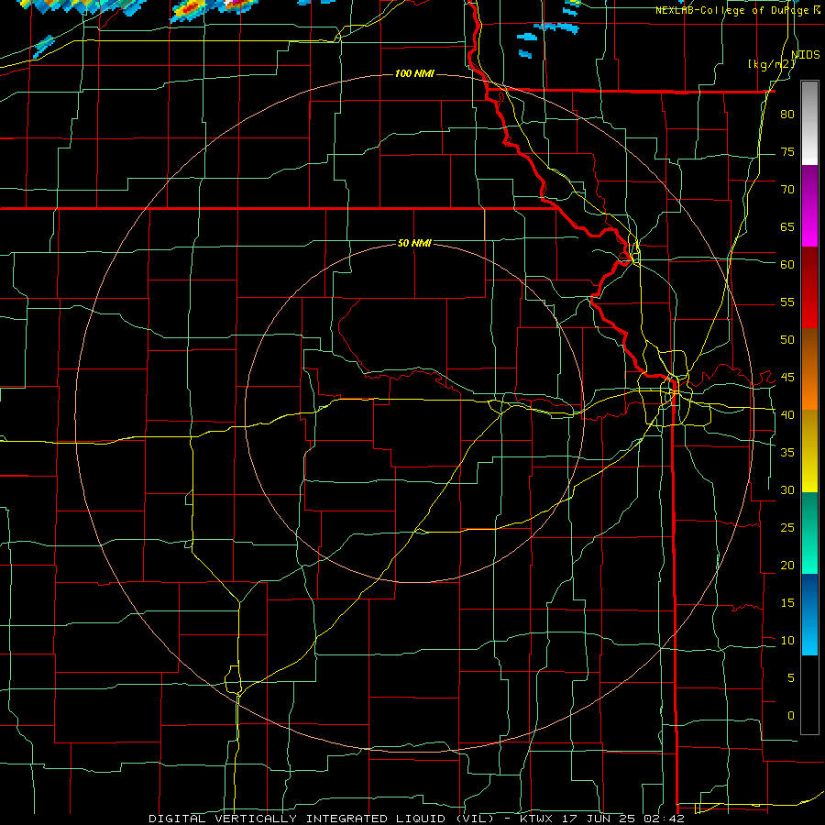This screenshot has width=825, height=825.
Task: Pick the brown-orange segment of the color bar
Action: coord(809,368)
